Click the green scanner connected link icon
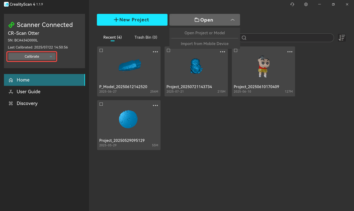 11,25
